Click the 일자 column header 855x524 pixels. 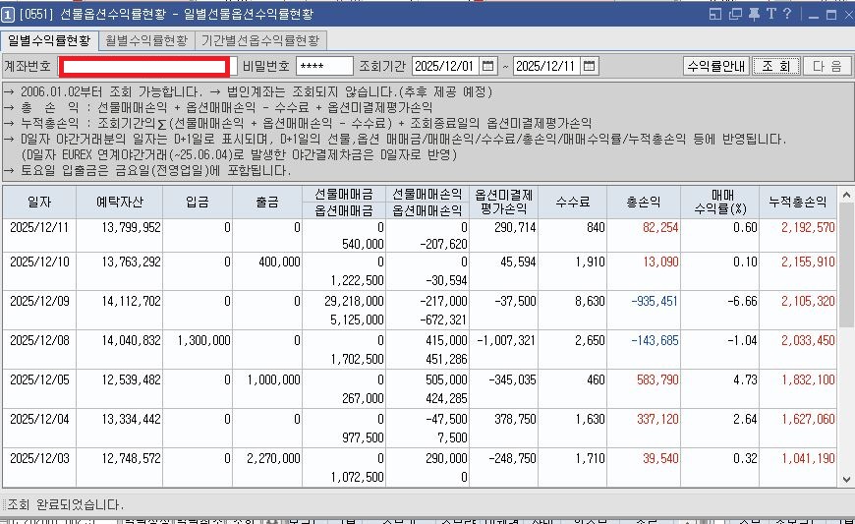click(x=39, y=203)
